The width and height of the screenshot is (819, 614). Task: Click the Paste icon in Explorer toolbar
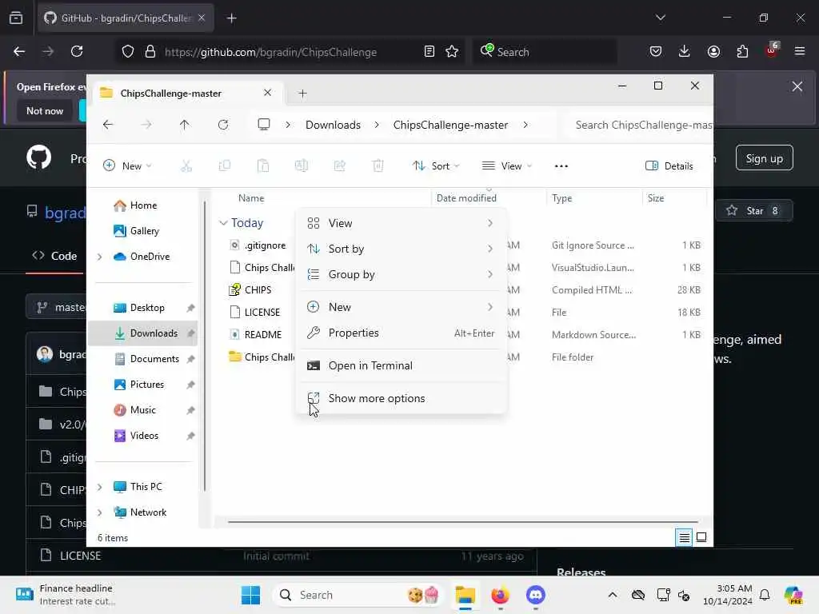263,166
